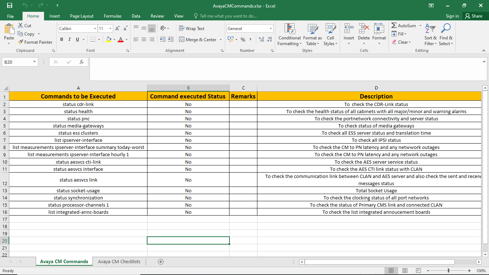Switch to the Page Layout tab
This screenshot has height=275, width=489.
coord(82,16)
